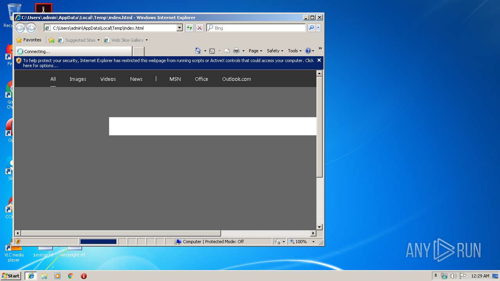Screen dimensions: 500x281
Task: Open the Opera taskbar icon
Action: coord(84,276)
